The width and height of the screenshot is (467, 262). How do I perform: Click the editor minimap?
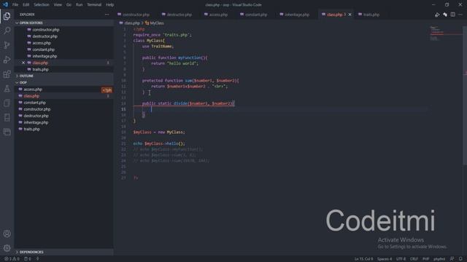point(445,33)
